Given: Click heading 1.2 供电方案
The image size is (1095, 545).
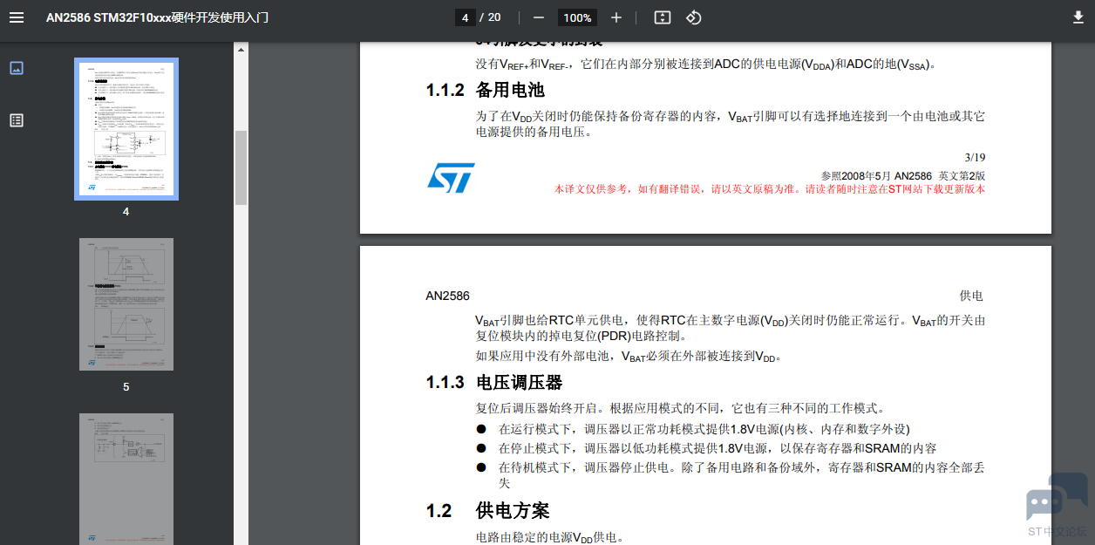Looking at the screenshot, I should (x=487, y=510).
